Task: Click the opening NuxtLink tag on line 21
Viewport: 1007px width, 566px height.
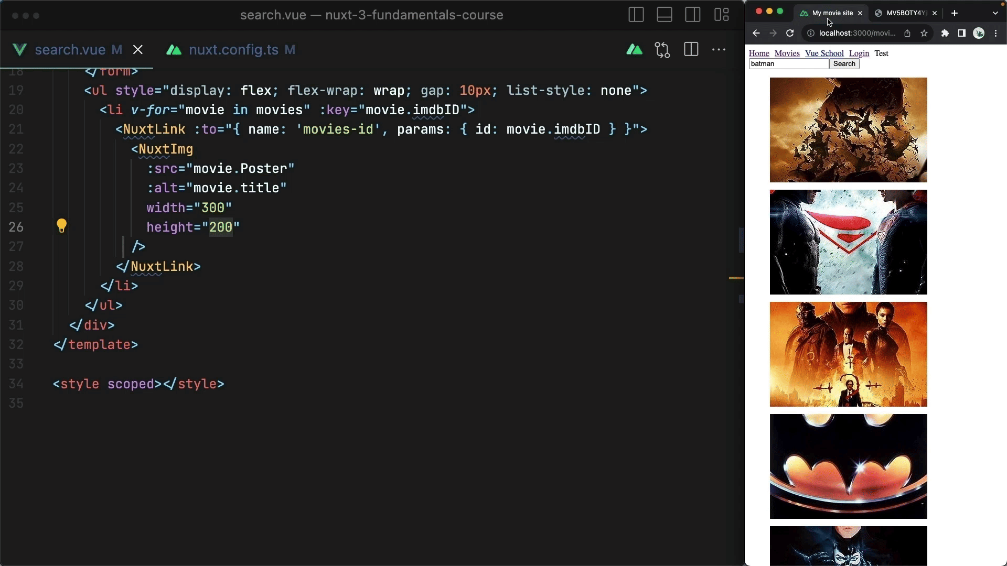Action: click(151, 129)
